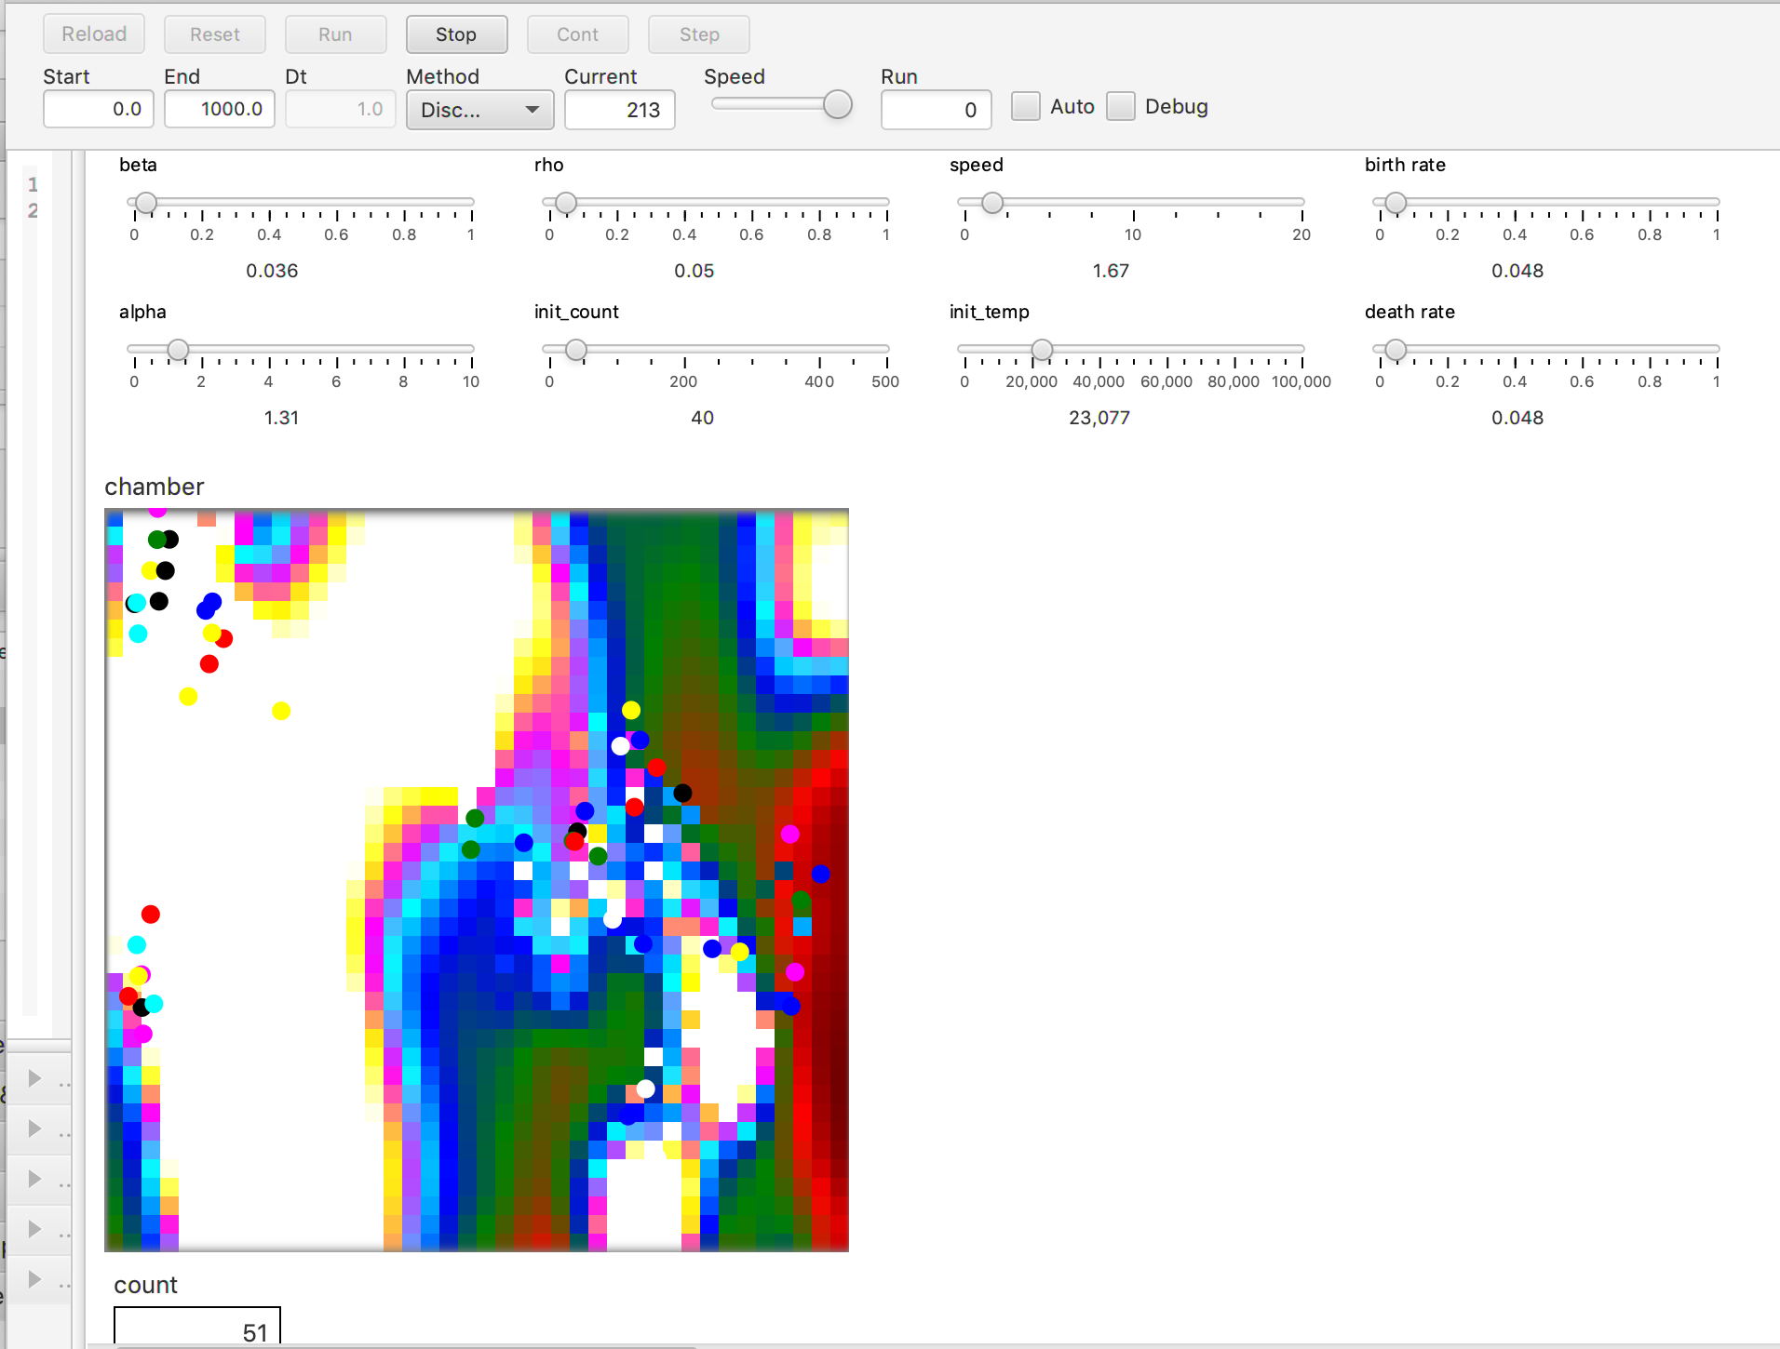Enable the Debug checkbox
This screenshot has width=1780, height=1349.
point(1121,106)
